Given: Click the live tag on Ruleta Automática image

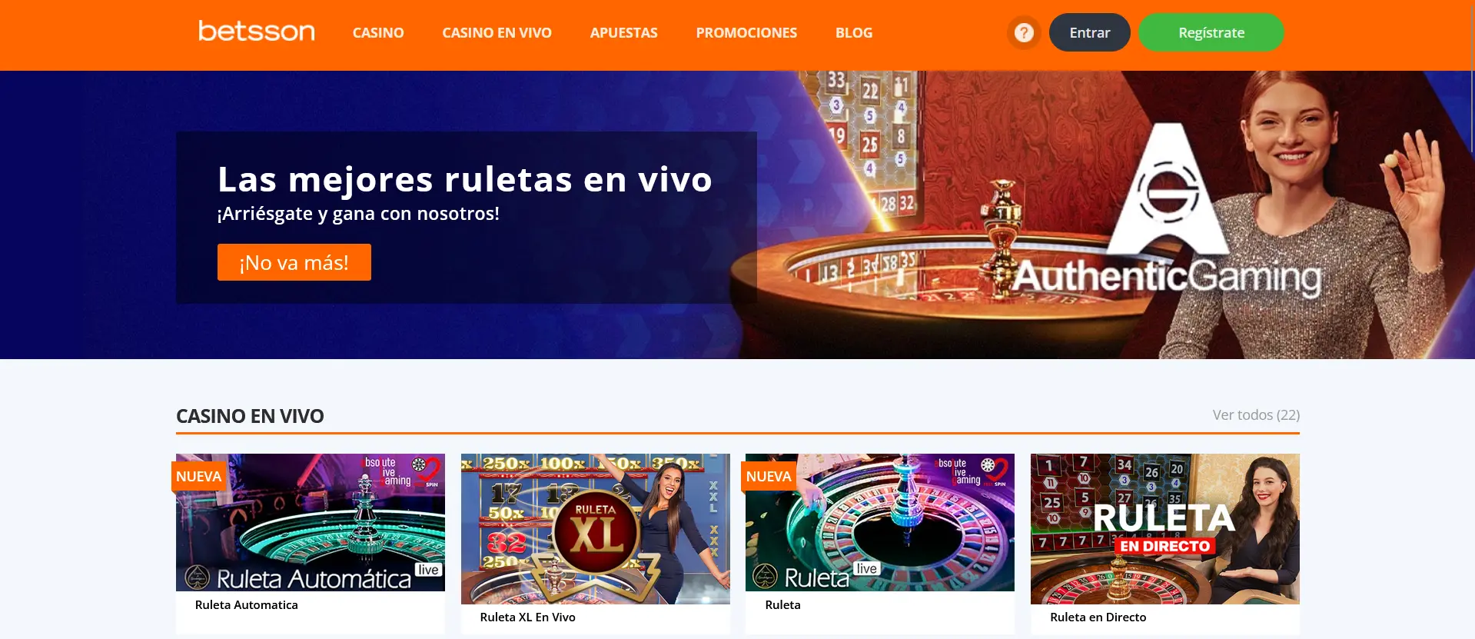Looking at the screenshot, I should [x=428, y=570].
